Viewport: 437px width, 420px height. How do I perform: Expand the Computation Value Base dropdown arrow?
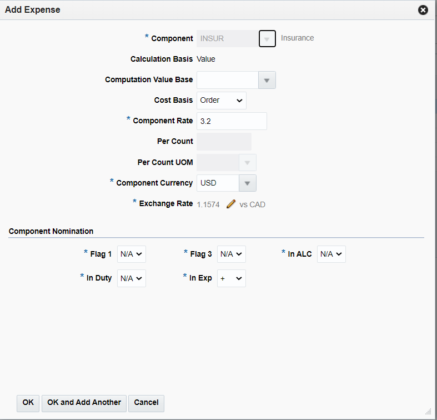point(267,81)
